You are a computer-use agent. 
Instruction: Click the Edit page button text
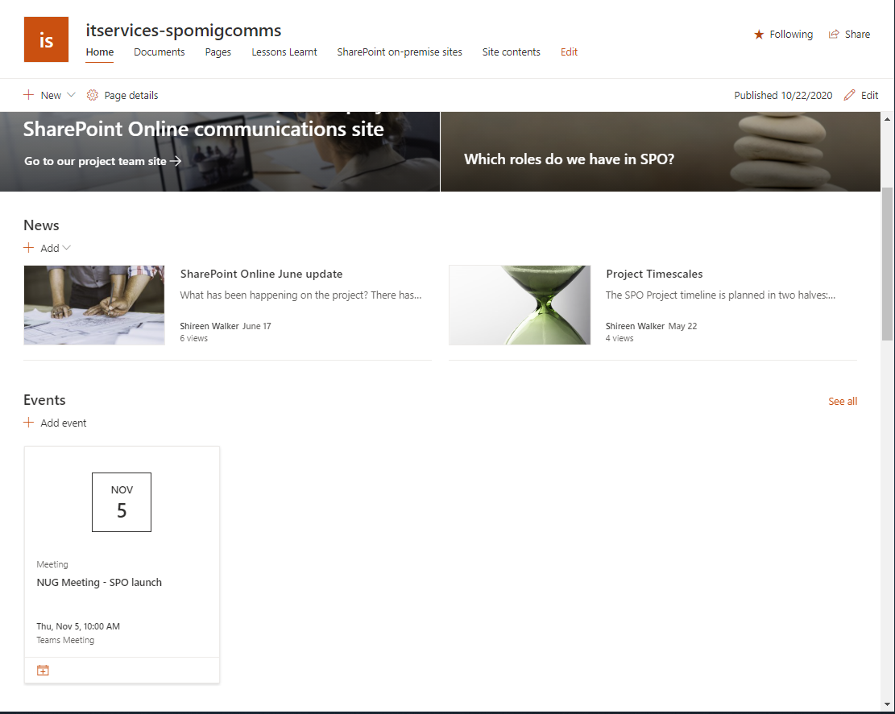pos(870,95)
